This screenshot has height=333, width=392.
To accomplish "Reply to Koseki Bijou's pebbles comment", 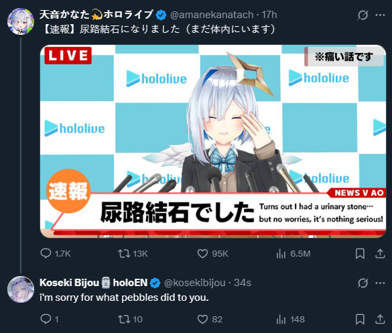I will (x=46, y=319).
